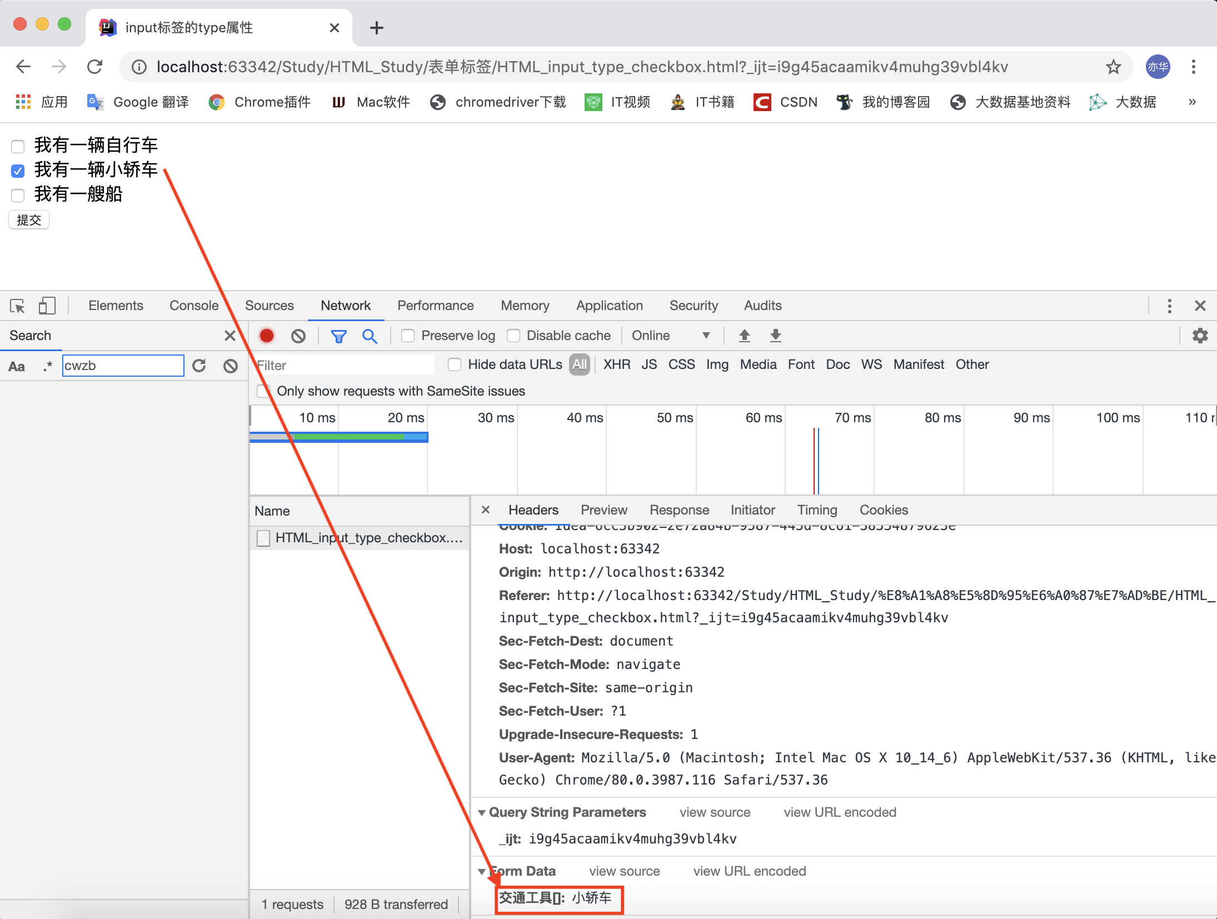Click view source next to Query String Parameters
This screenshot has width=1217, height=919.
click(715, 812)
